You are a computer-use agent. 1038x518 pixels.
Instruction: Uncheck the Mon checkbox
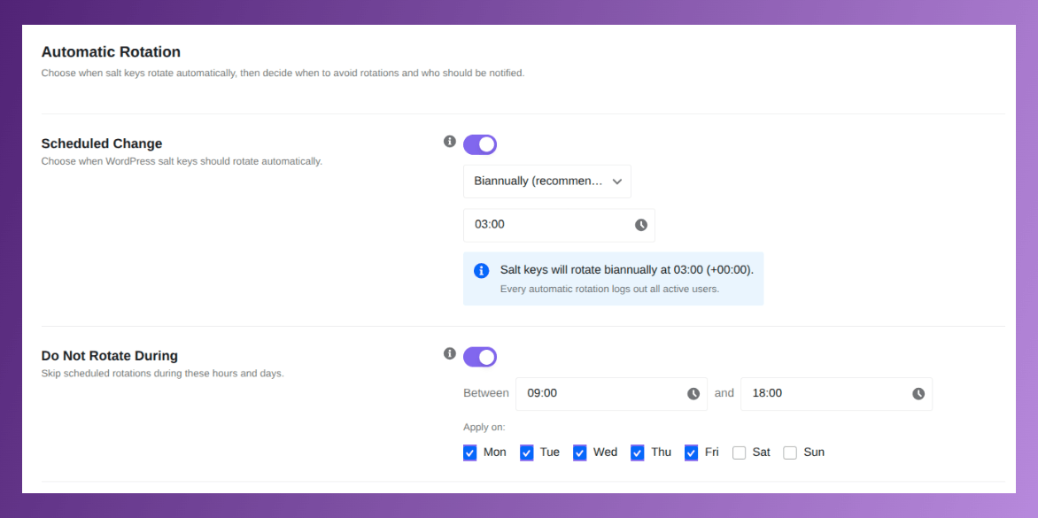(470, 453)
